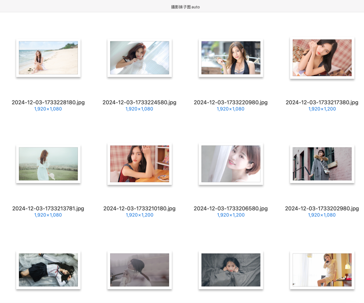364x303 pixels.
Task: Click file name 2024-12-03-1733228180.jpg
Action: pos(48,102)
